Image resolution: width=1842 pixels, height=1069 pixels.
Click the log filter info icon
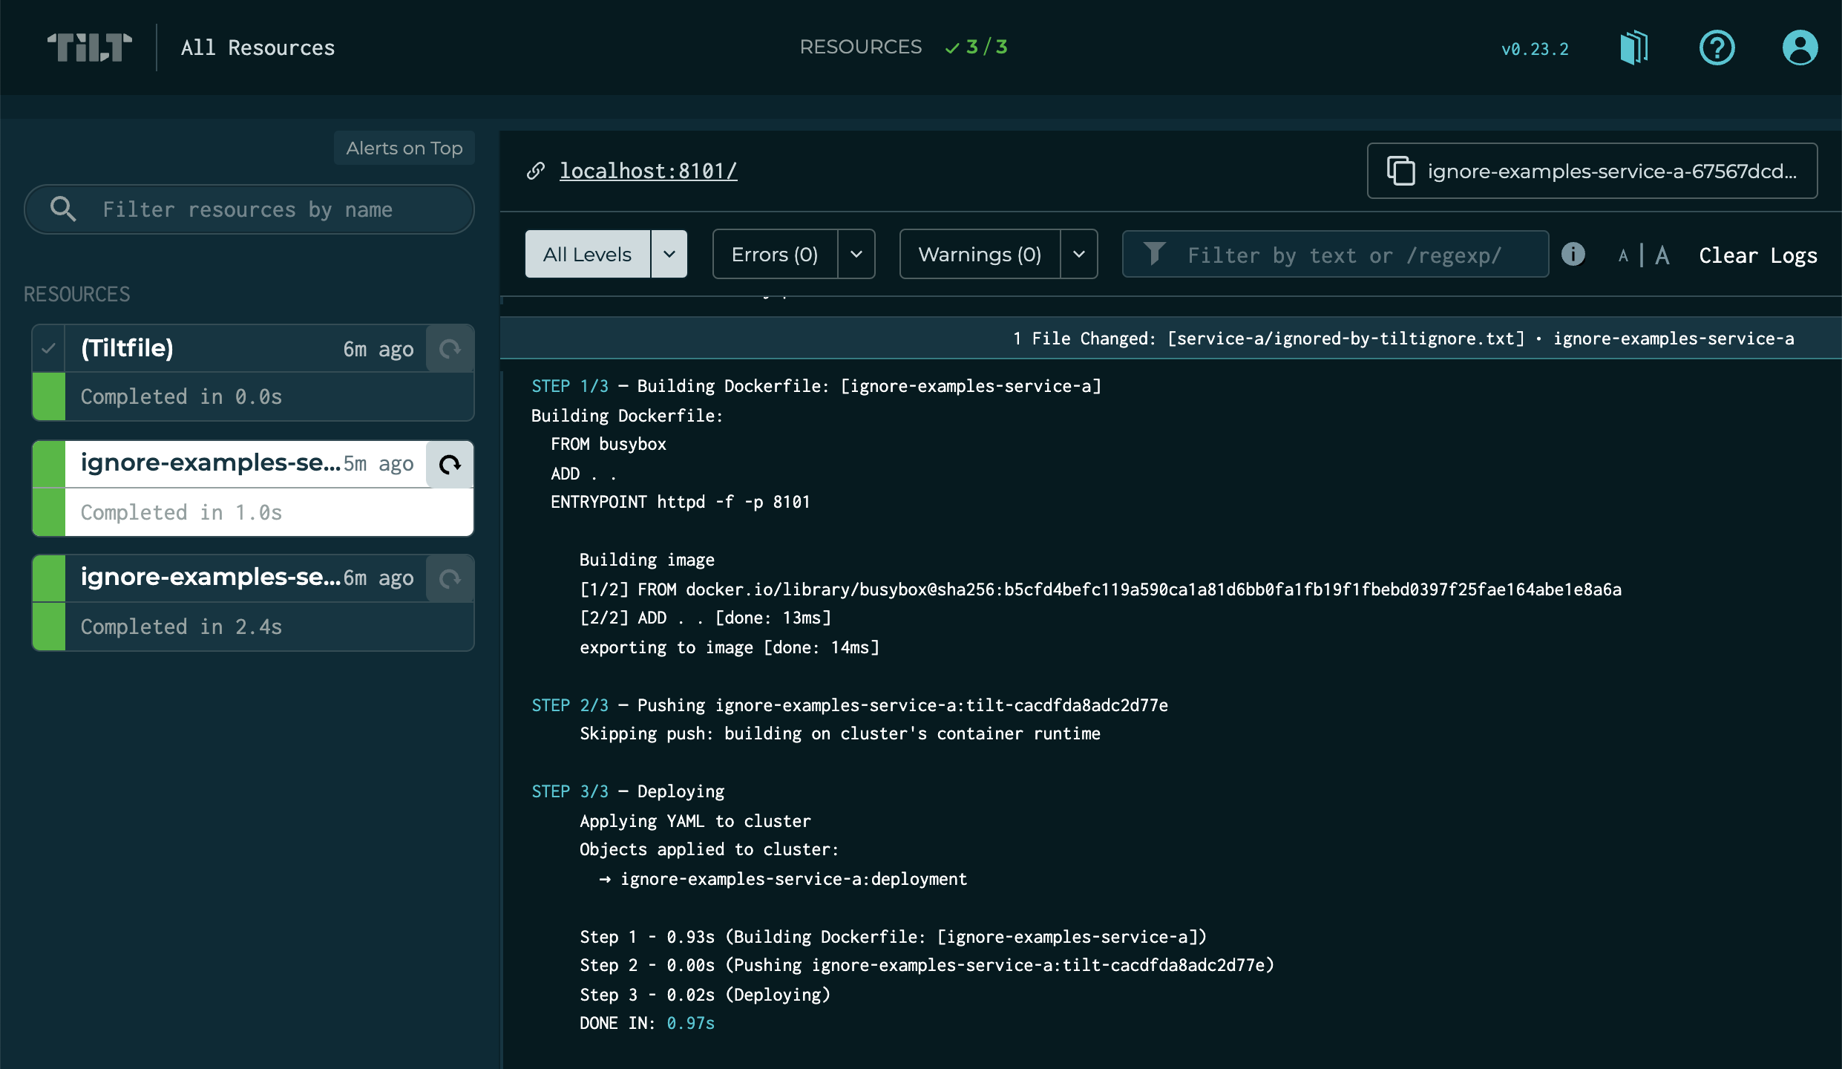(1574, 254)
